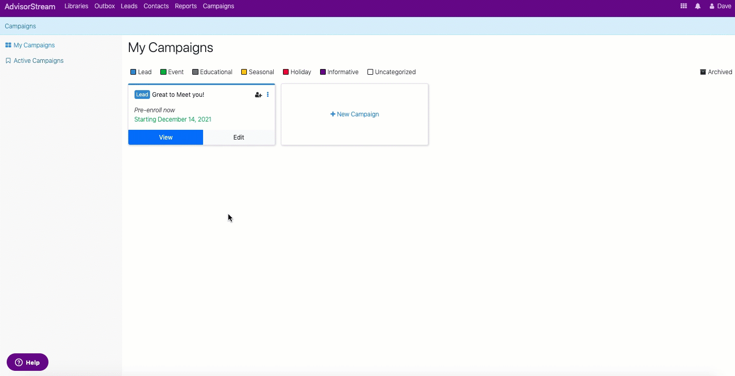Click the Campaigns breadcrumb link
The image size is (735, 376).
pos(20,26)
